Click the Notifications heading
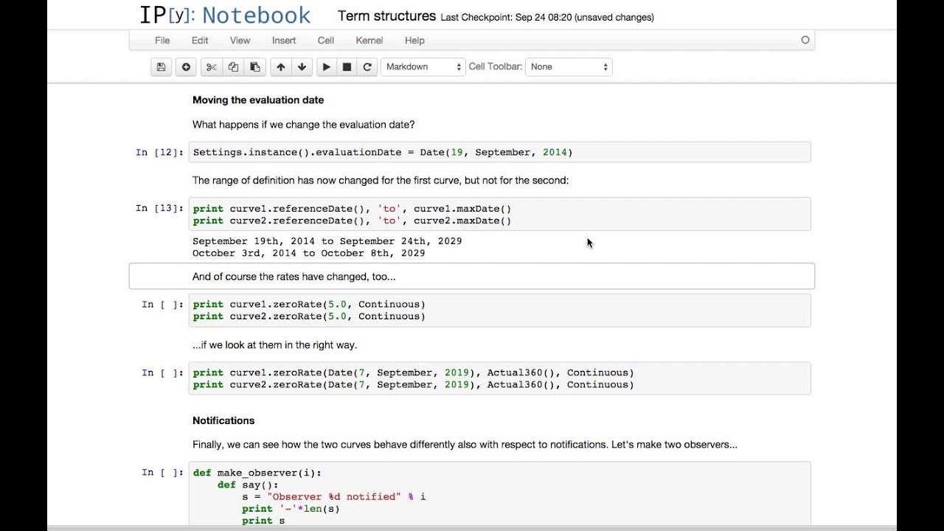This screenshot has height=531, width=944. pyautogui.click(x=223, y=420)
